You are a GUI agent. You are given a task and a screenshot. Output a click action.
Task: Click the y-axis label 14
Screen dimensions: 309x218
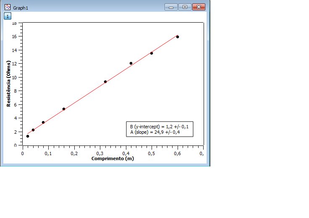pos(14,50)
